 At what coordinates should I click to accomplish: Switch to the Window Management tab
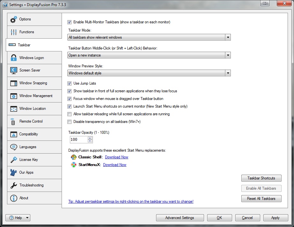click(36, 96)
